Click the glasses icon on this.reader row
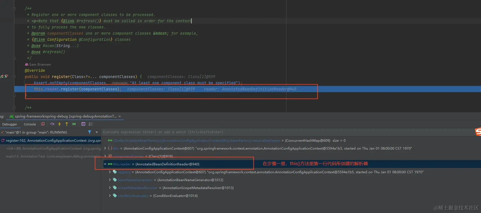481x213 pixels. coord(110,164)
